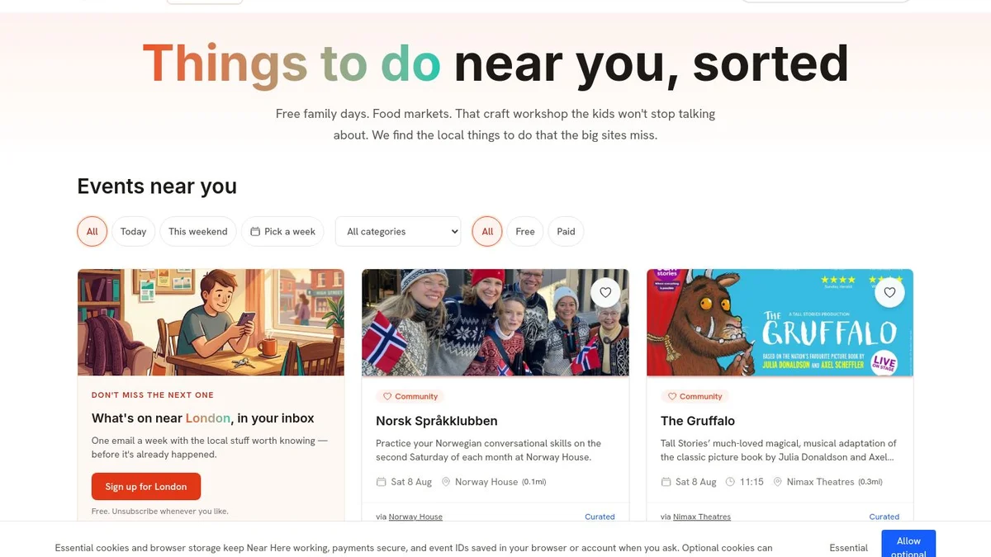991x557 pixels.
Task: Open Pick a week date chooser
Action: (282, 232)
